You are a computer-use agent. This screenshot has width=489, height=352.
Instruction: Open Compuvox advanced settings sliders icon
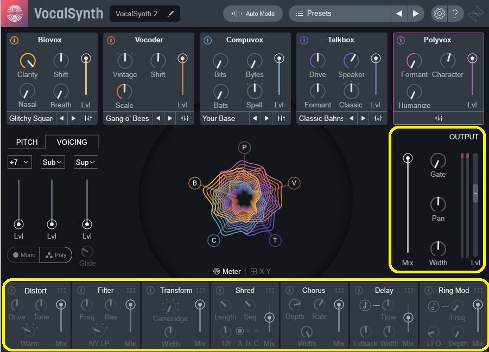282,118
